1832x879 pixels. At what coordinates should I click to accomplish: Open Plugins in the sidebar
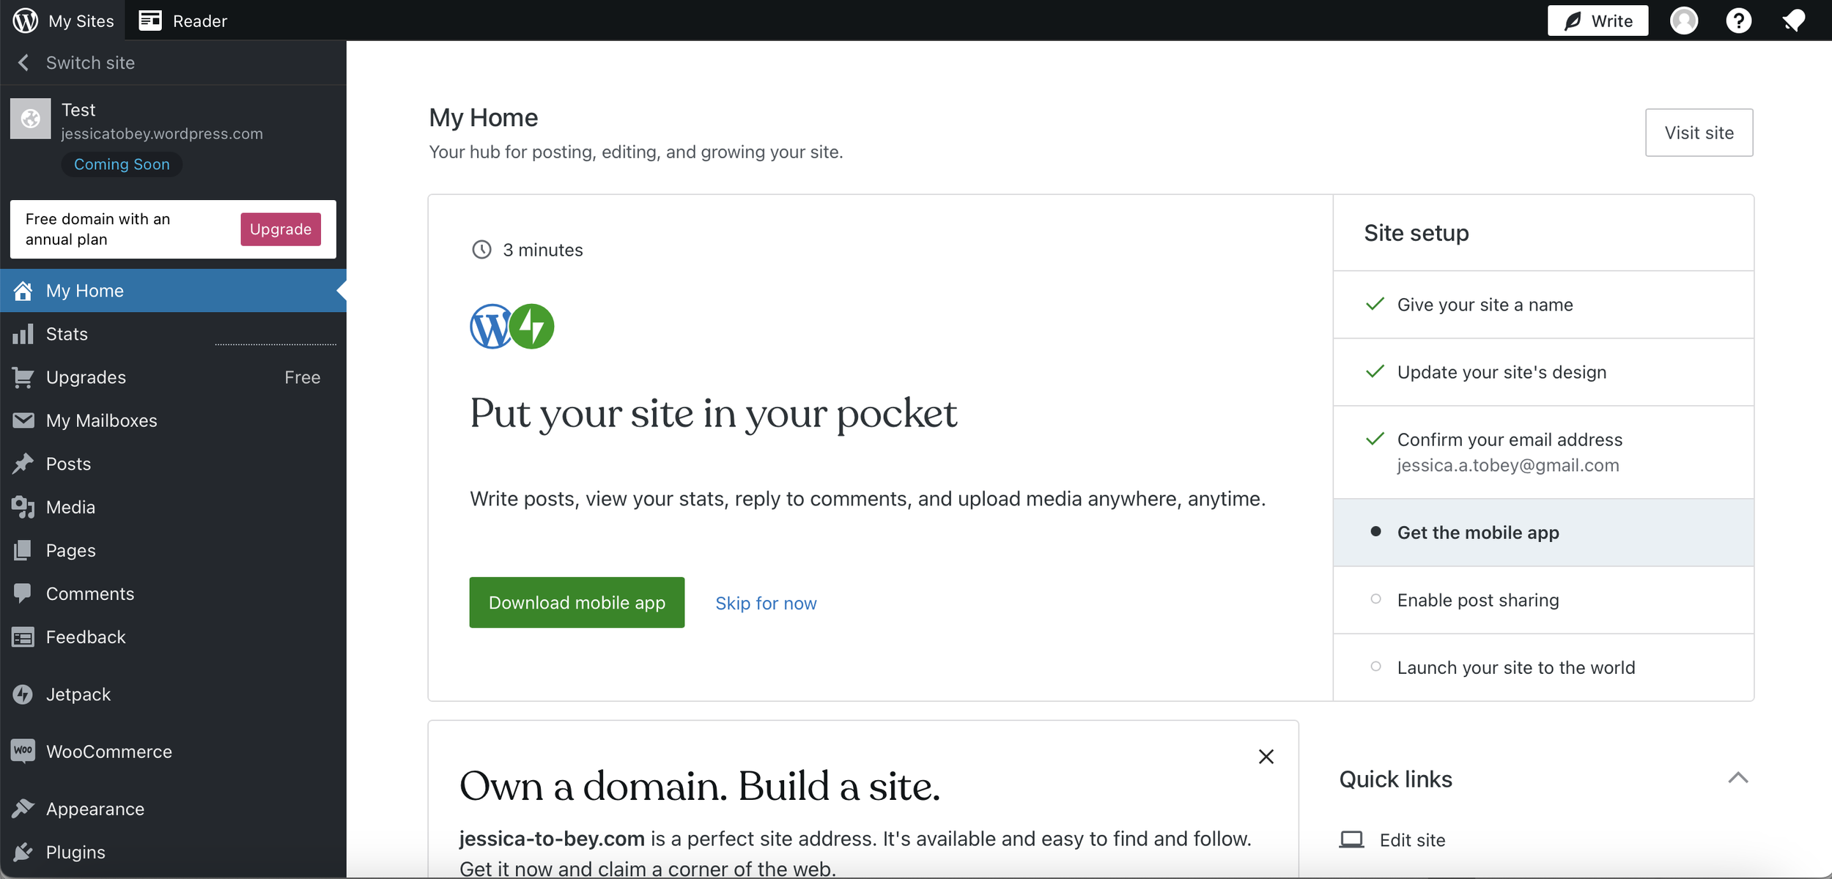[x=173, y=852]
